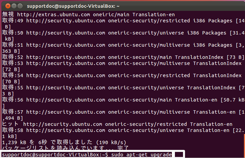The image size is (245, 158).
Task: Click the 取得:52 main TranslationIndex line
Action: coord(123,58)
